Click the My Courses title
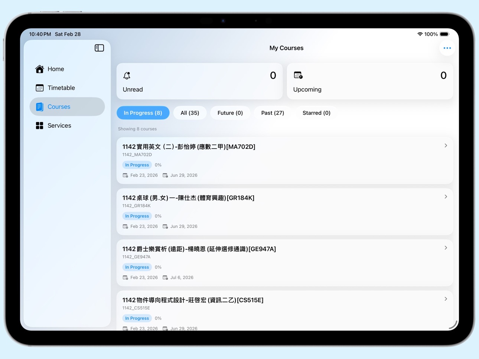This screenshot has width=479, height=359. [286, 48]
